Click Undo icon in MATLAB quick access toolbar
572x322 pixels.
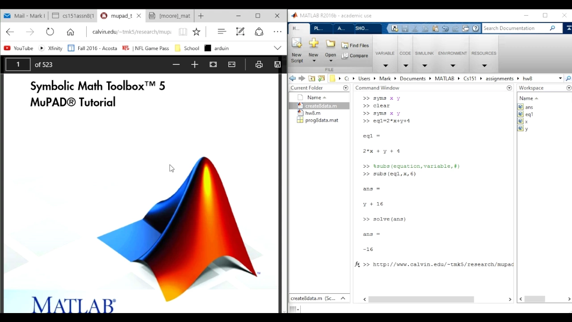(x=446, y=28)
